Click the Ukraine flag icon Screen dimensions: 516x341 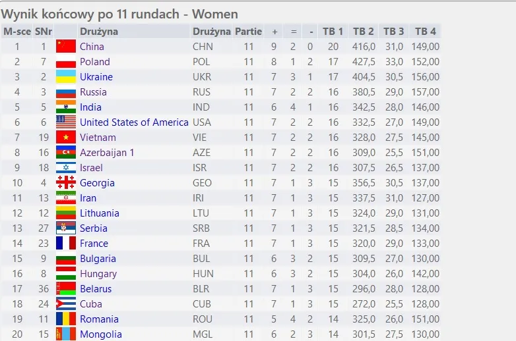point(66,77)
